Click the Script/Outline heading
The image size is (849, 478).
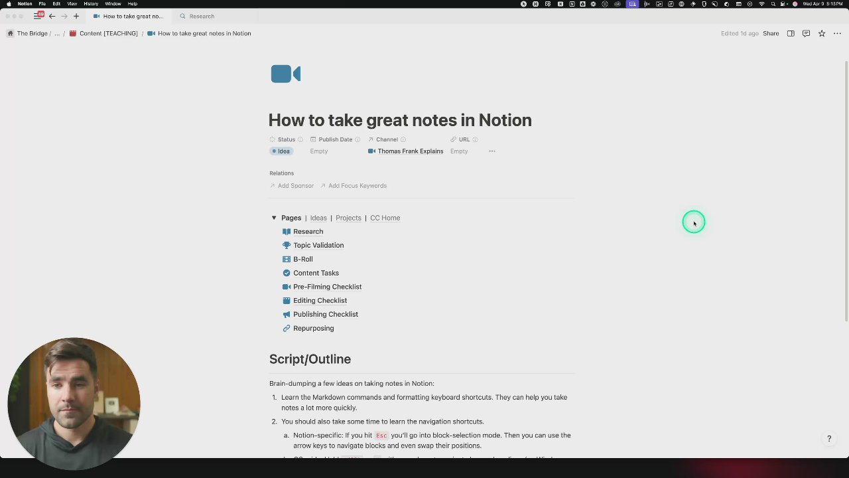coord(310,359)
